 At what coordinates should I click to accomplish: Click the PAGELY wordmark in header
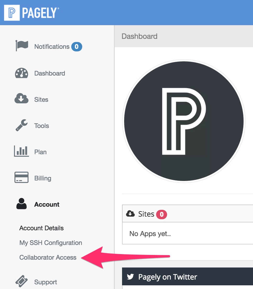tap(41, 13)
